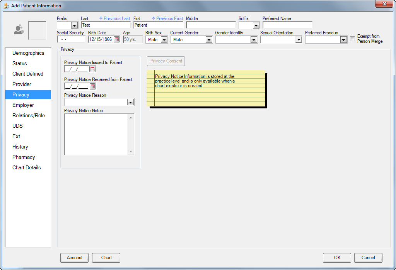Click the Previous Last link

click(x=114, y=19)
